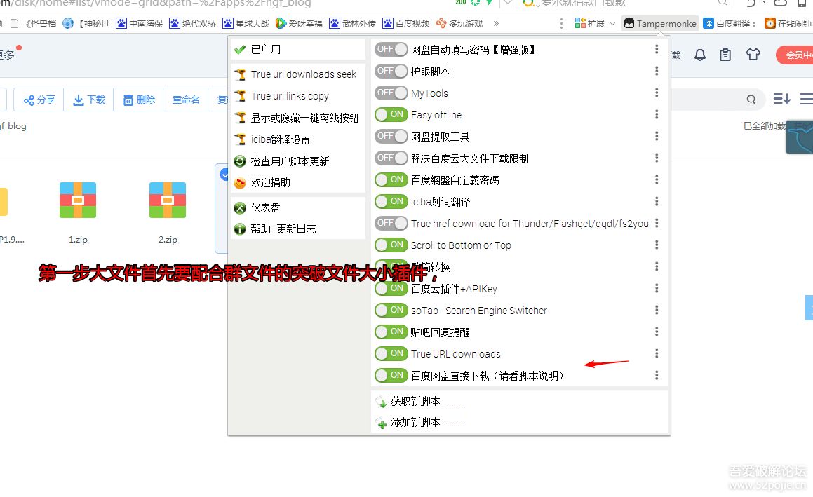The width and height of the screenshot is (813, 497).
Task: Run True url downloads seek command
Action: 297,74
